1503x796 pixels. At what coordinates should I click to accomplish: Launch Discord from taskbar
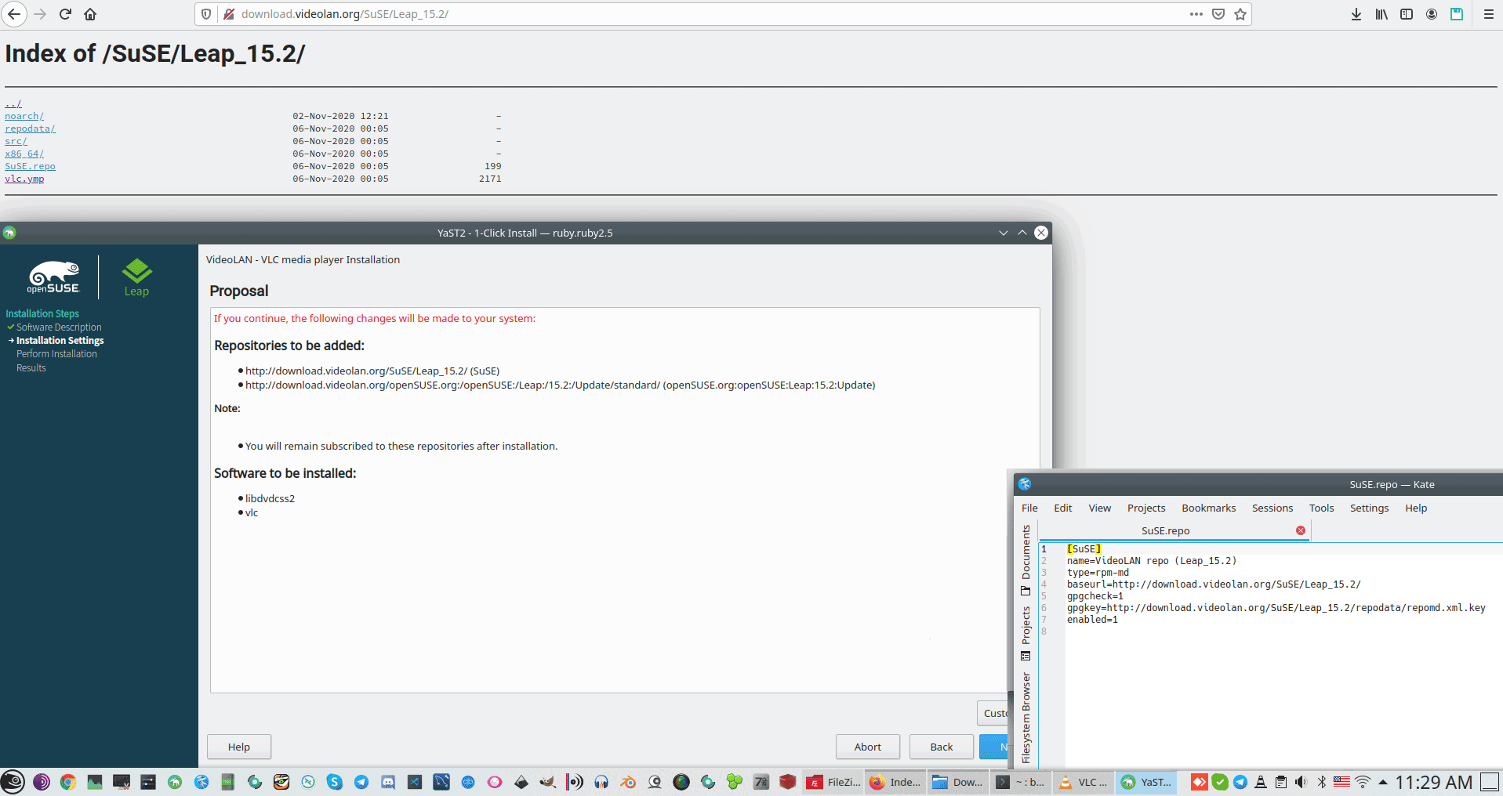pos(388,782)
